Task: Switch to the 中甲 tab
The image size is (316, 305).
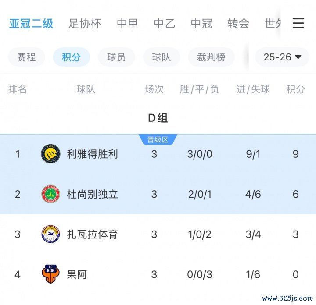Action: coord(127,23)
